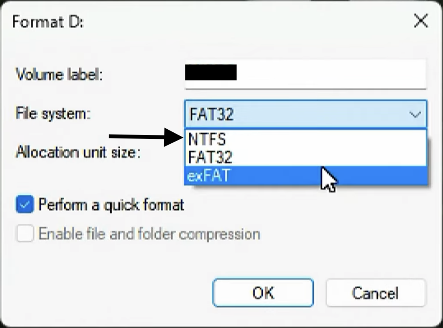Confirm formatting with the OK button
Viewport: 443px width, 328px height.
pyautogui.click(x=263, y=292)
